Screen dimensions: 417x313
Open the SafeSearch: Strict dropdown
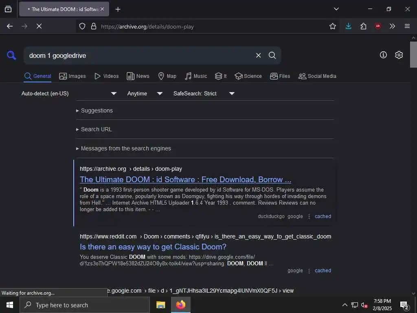pos(204,93)
